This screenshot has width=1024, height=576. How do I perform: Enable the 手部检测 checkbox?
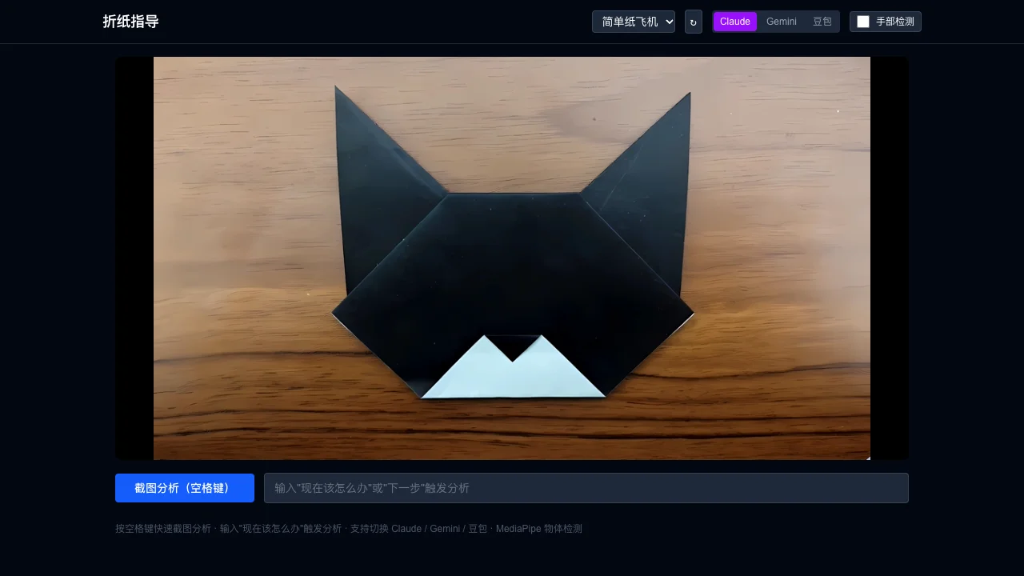pyautogui.click(x=863, y=22)
